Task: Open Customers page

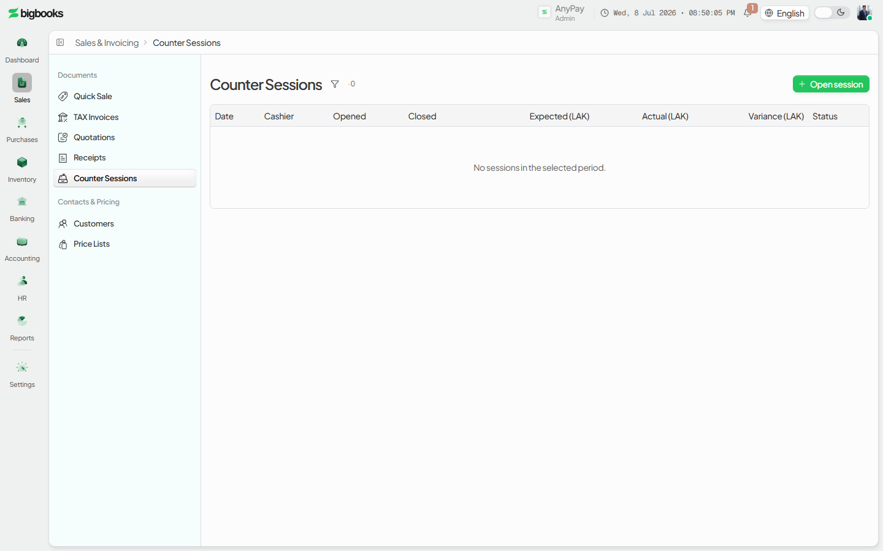Action: (125, 223)
